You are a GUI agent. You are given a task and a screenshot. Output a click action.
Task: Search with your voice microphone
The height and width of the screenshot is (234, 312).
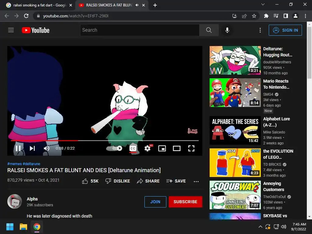tap(227, 30)
